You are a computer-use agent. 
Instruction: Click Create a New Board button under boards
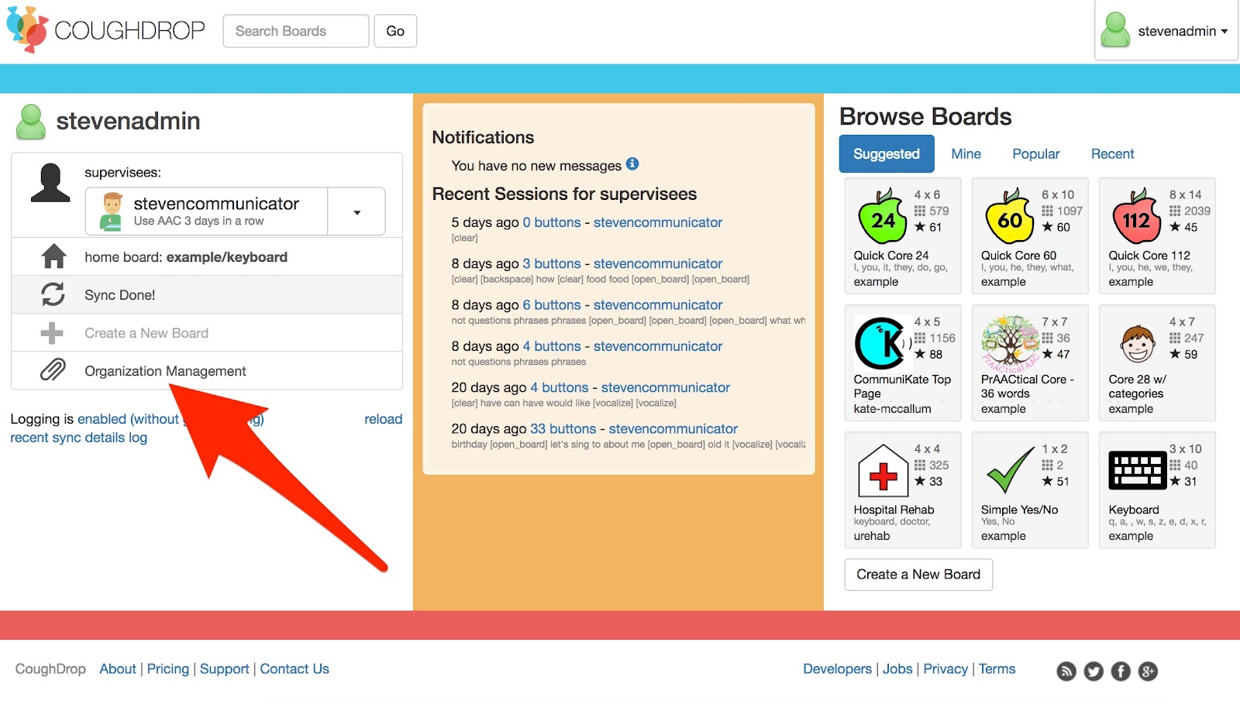pos(918,575)
